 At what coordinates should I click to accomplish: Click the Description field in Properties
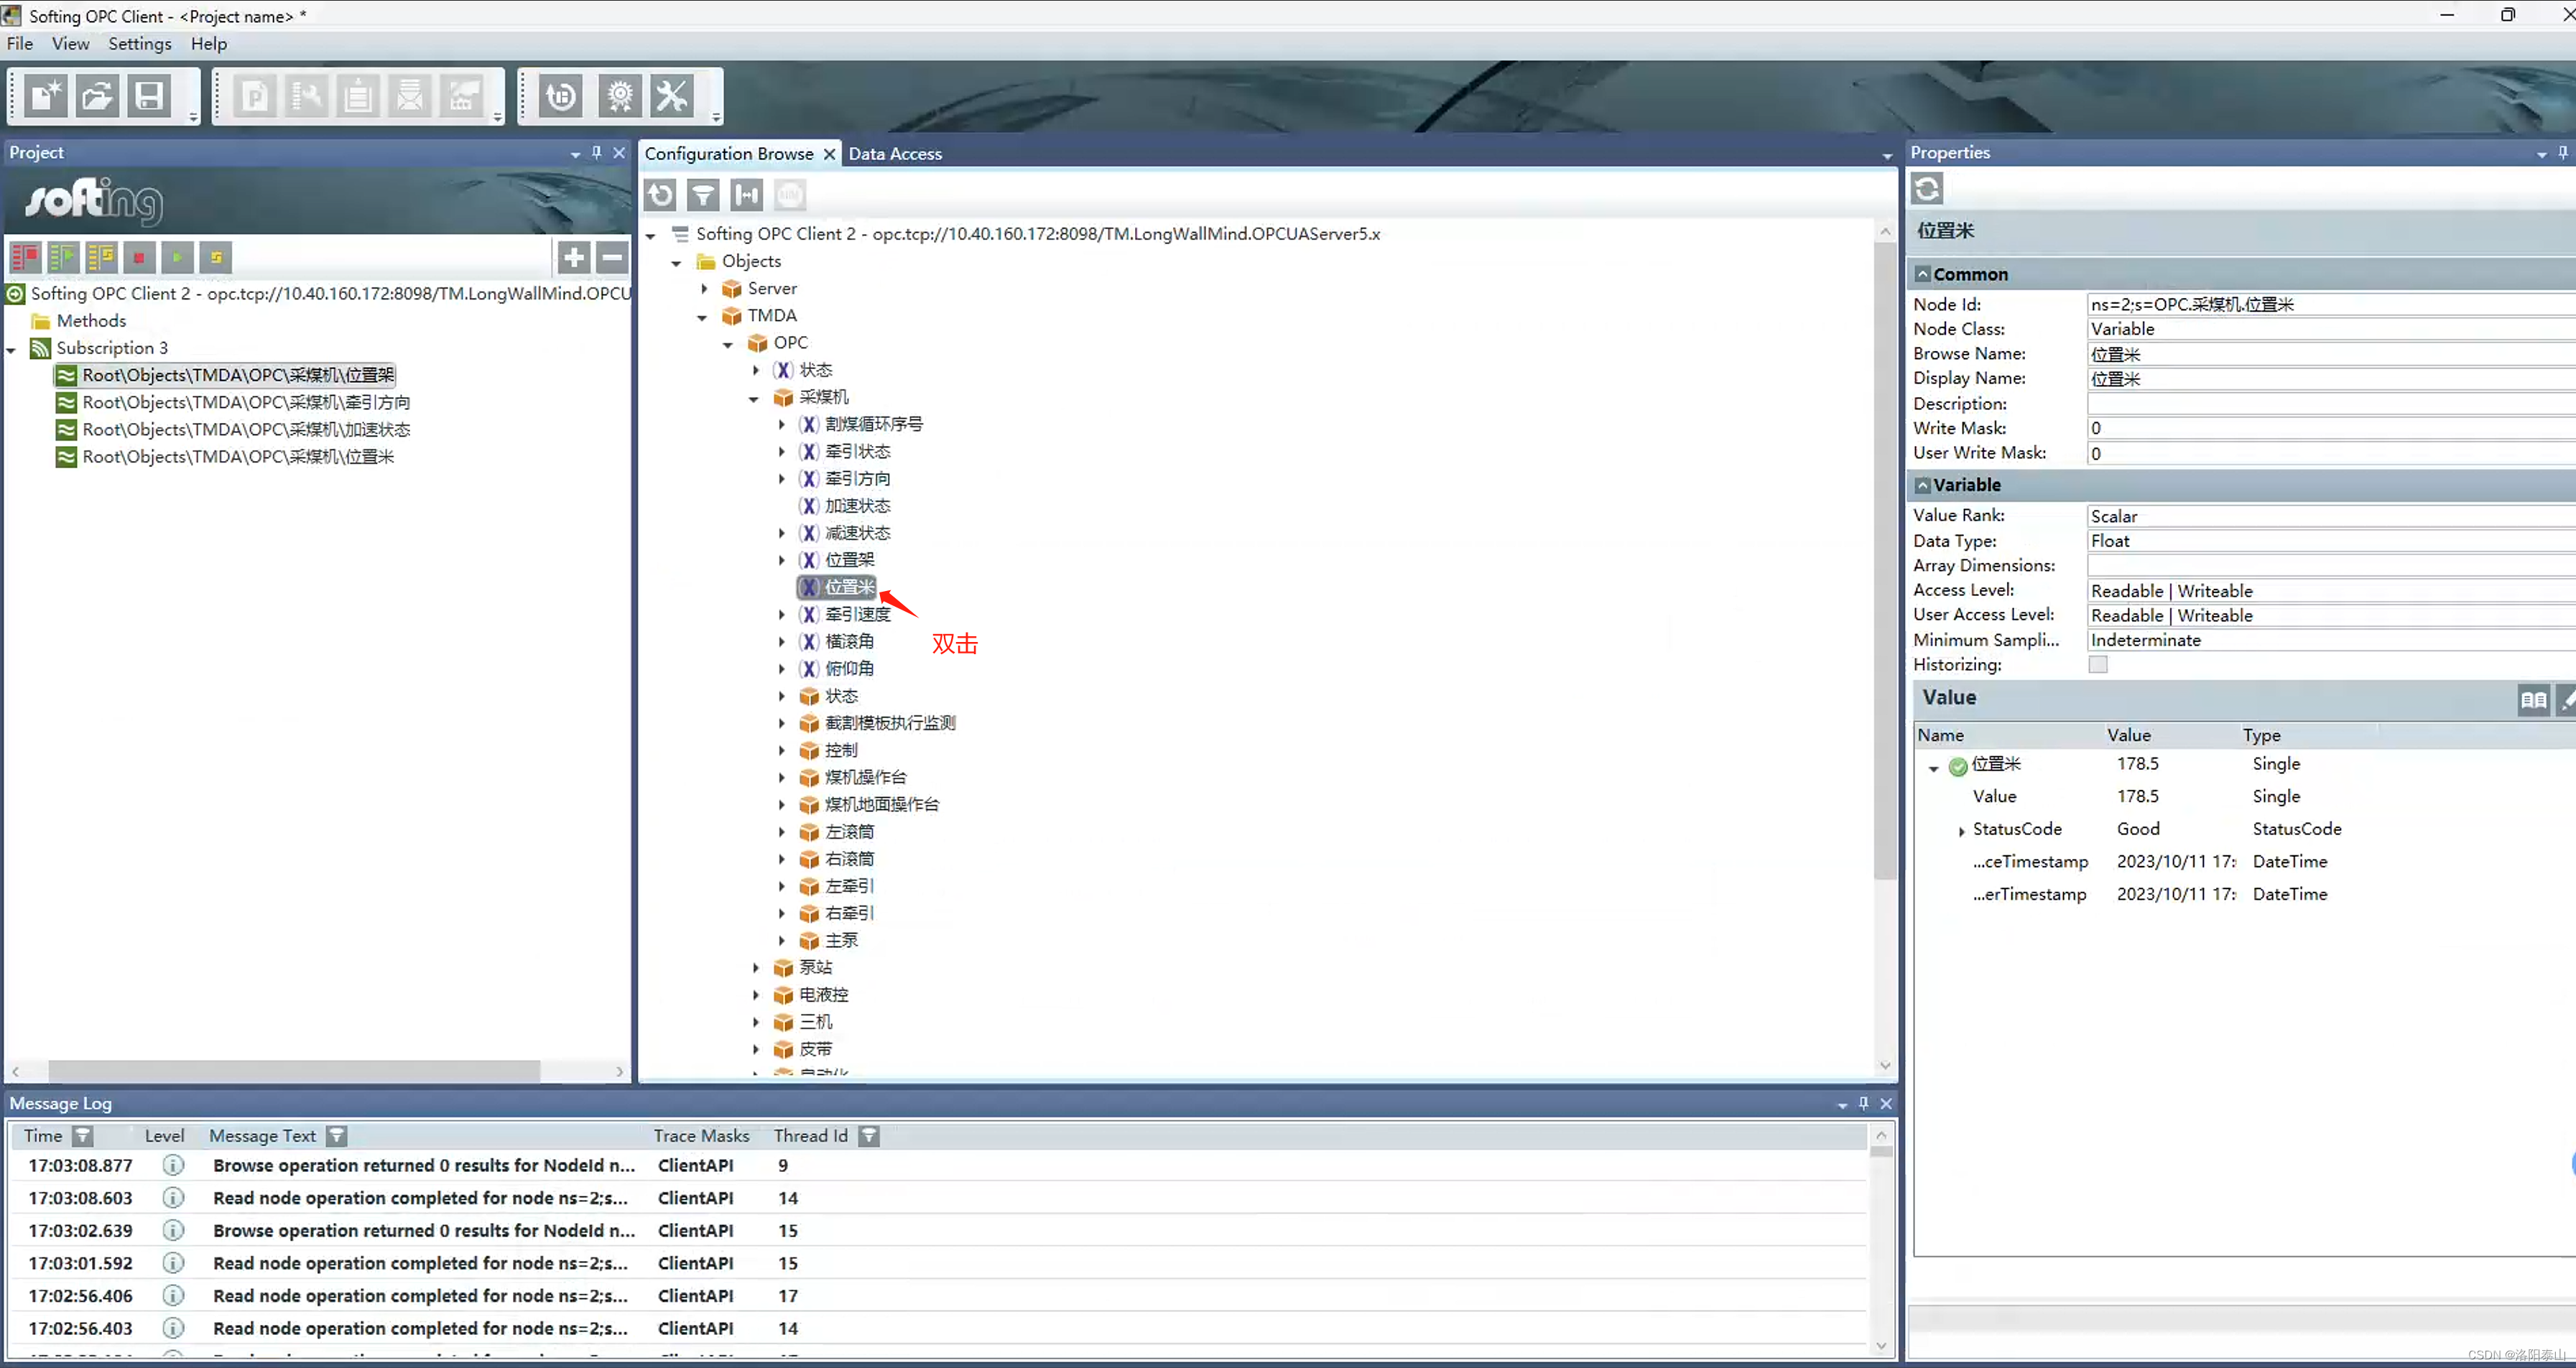(2330, 403)
